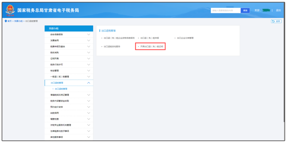
Task: Click the 搜索 search button
Action: (x=245, y=11)
